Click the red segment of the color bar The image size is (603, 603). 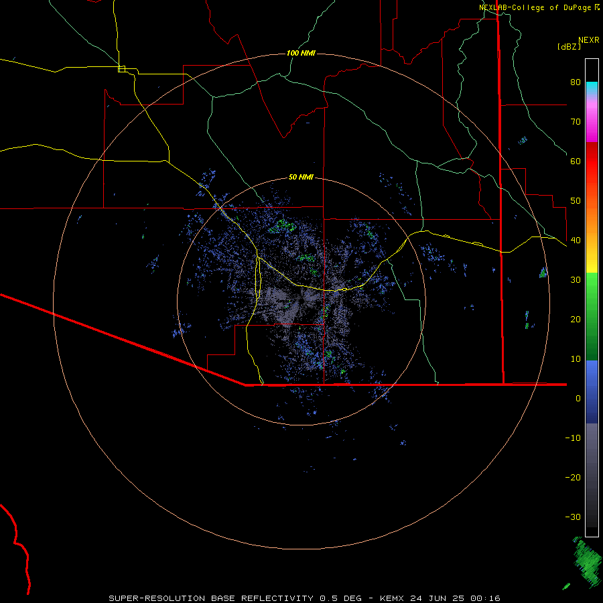point(592,161)
